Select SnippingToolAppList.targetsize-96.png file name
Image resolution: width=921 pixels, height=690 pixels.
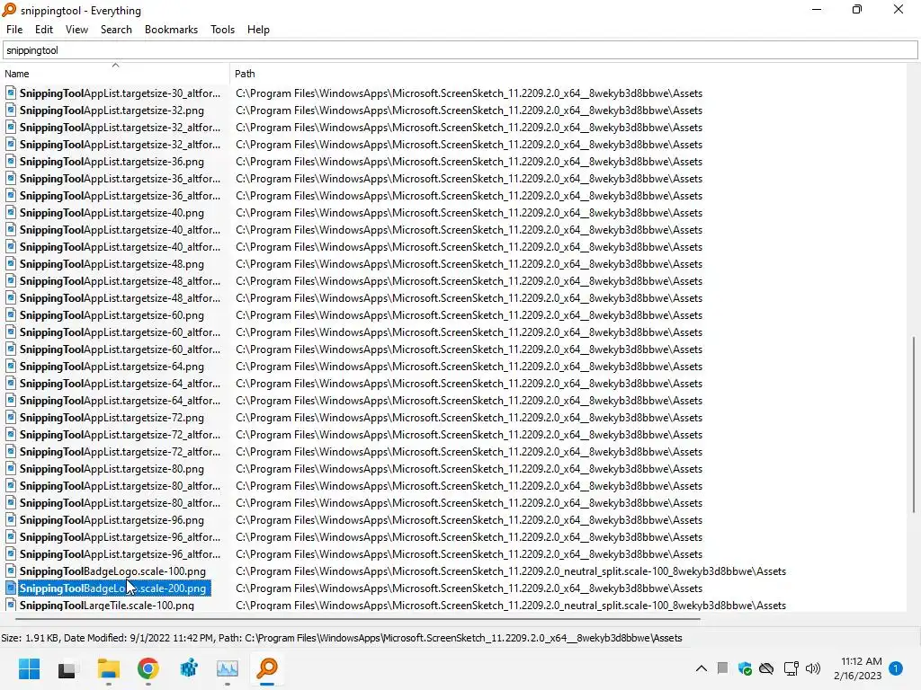(x=112, y=520)
